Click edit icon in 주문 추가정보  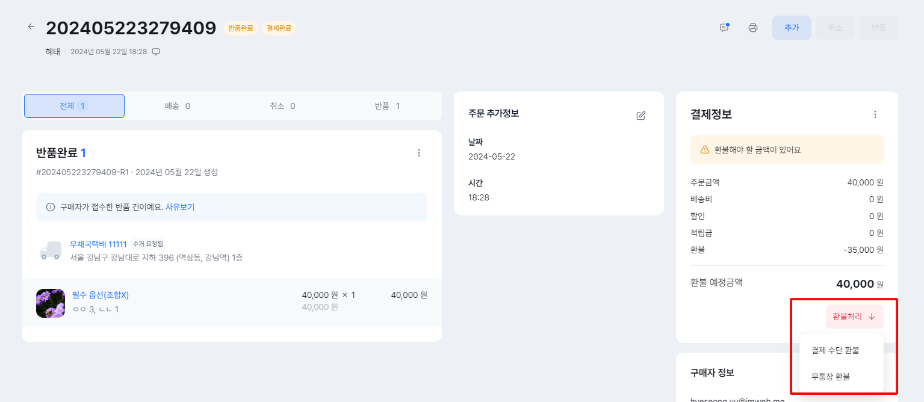coord(640,116)
